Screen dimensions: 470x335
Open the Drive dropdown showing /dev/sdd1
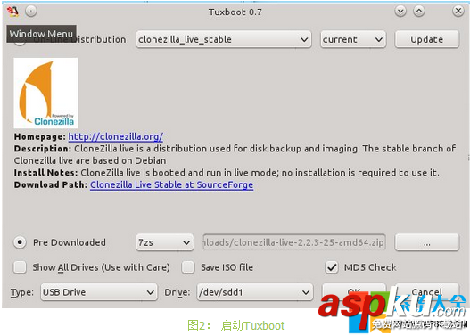[255, 292]
